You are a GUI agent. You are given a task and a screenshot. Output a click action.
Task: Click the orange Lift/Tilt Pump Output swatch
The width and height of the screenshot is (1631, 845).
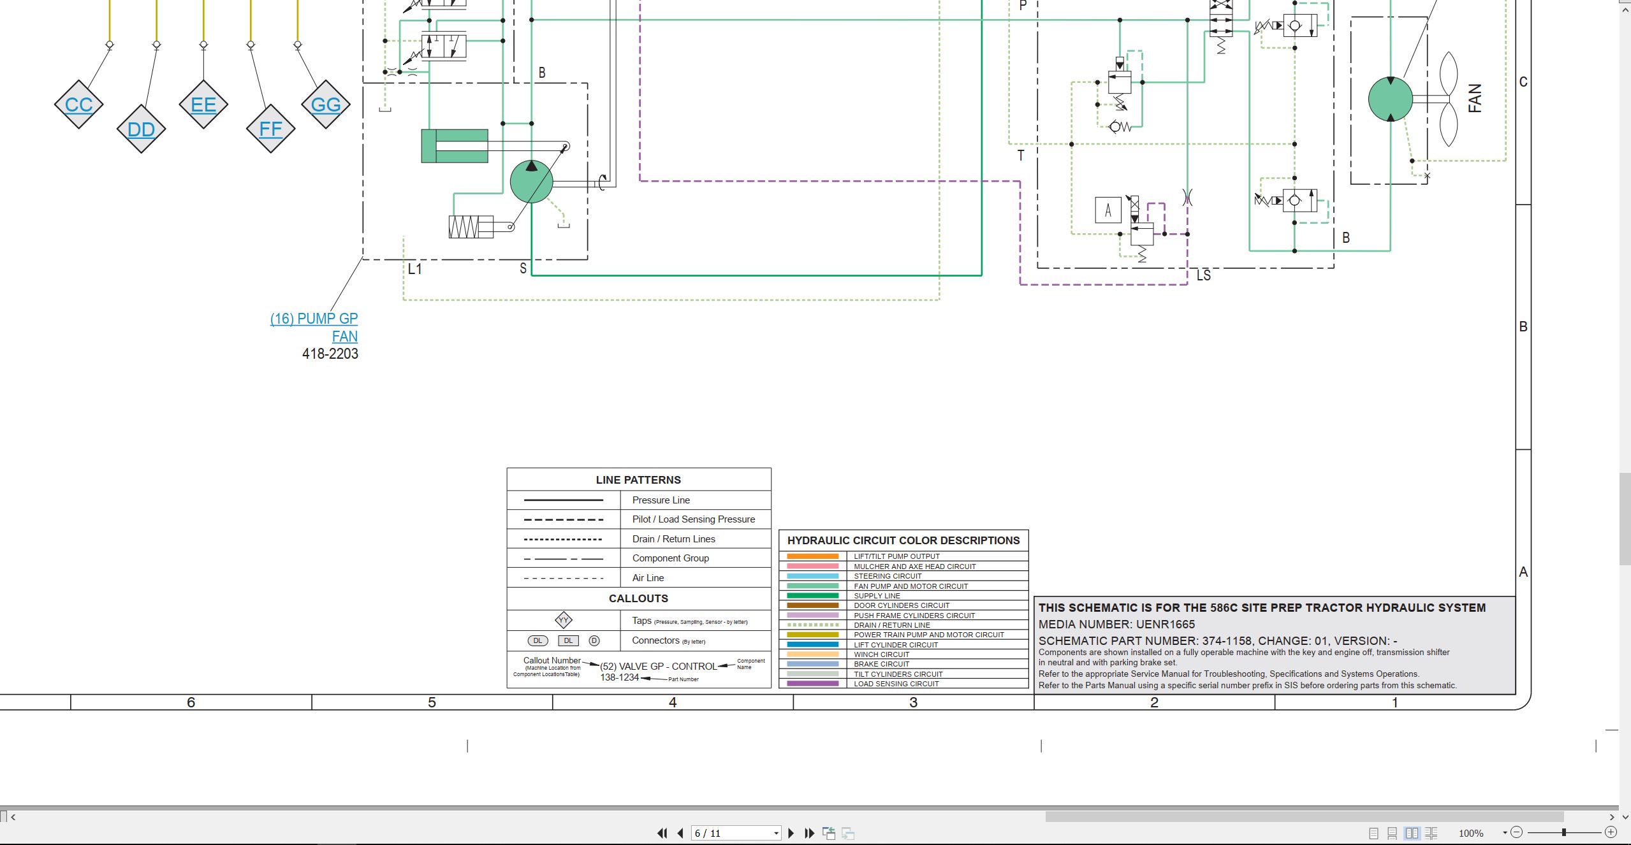point(812,556)
